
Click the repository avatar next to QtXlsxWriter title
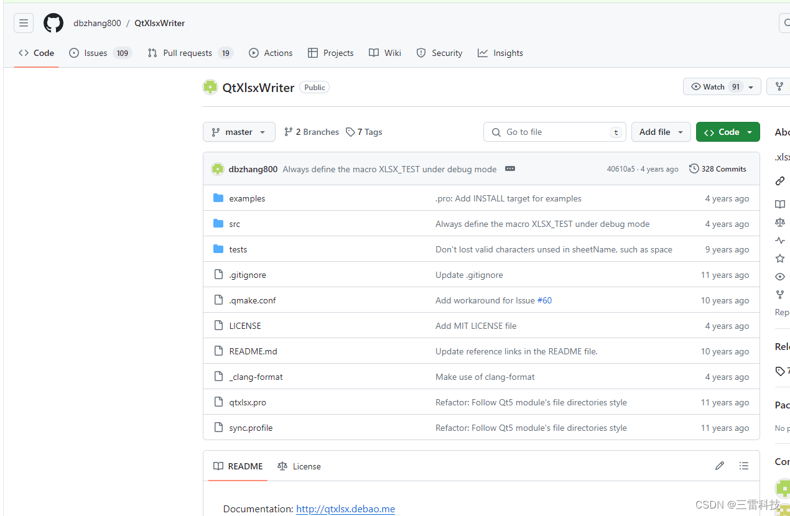210,87
